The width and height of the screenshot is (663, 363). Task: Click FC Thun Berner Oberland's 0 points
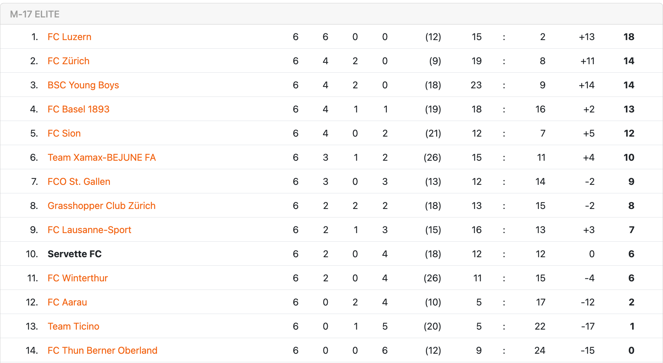(631, 350)
